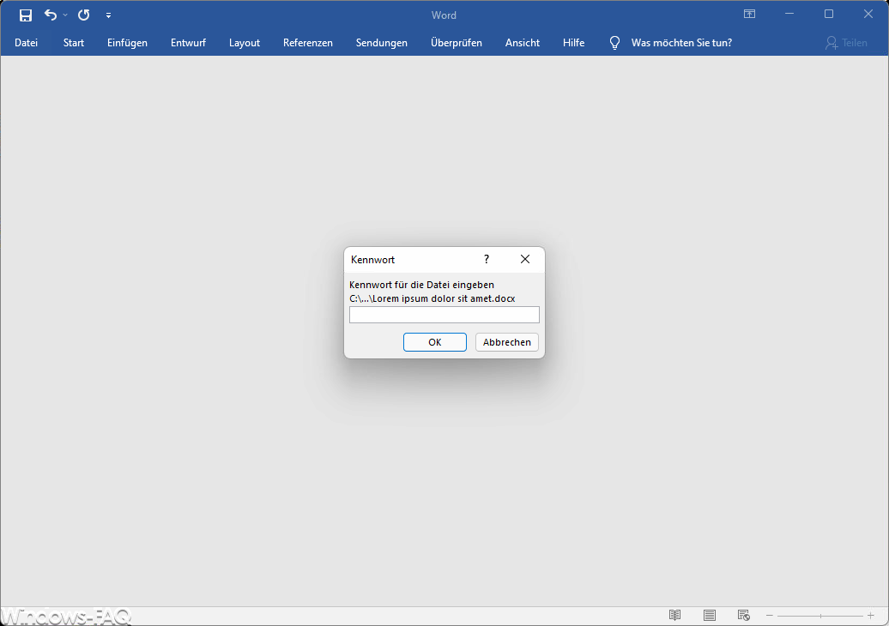Minimize the Word window
The image size is (889, 626).
click(789, 15)
